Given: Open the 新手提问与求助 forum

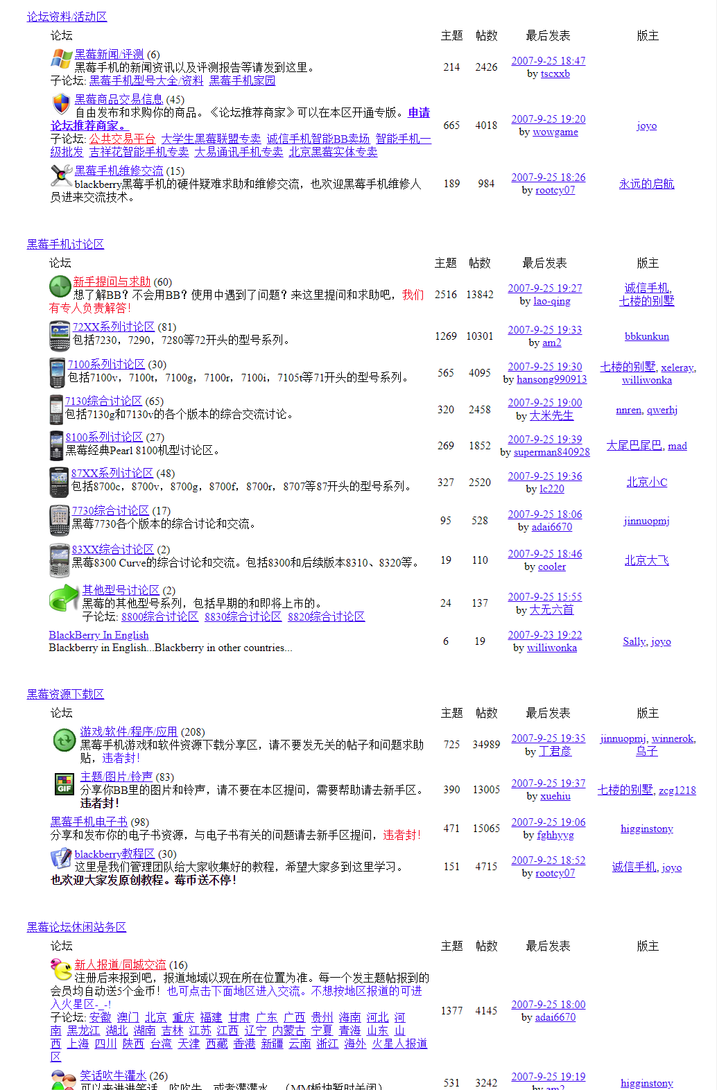Looking at the screenshot, I should [112, 282].
